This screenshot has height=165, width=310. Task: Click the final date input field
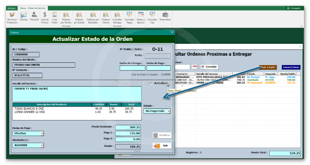183,67
